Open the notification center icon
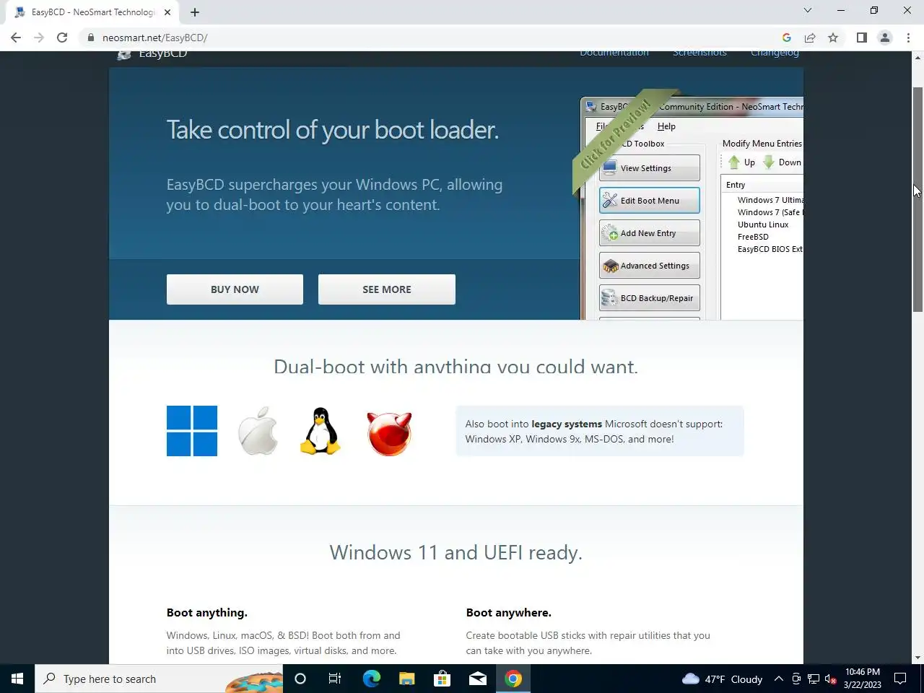This screenshot has width=924, height=693. (900, 679)
